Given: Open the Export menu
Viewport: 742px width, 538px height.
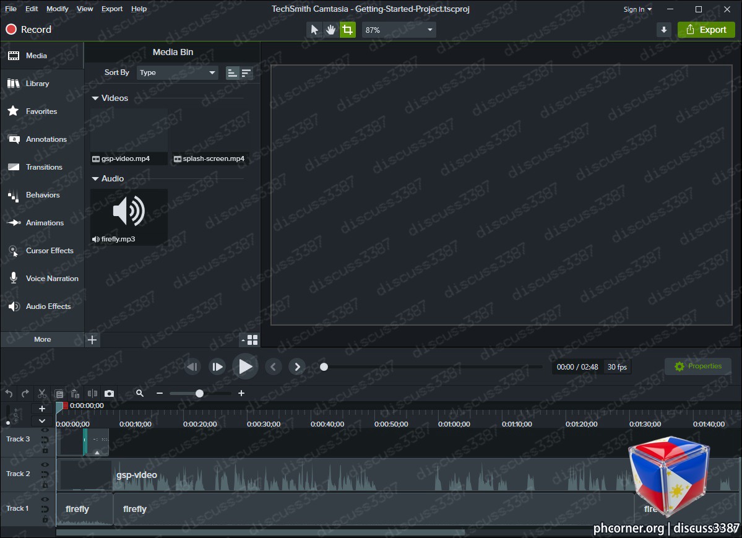Looking at the screenshot, I should click(x=111, y=9).
